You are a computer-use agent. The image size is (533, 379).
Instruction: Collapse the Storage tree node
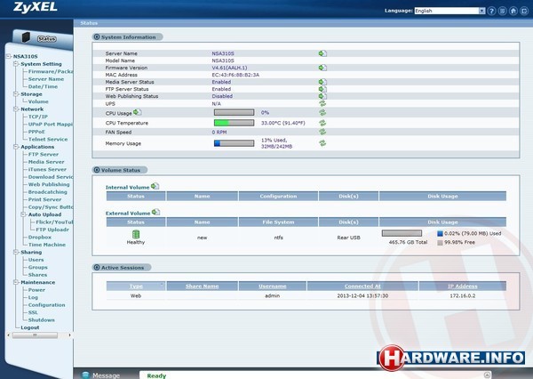(x=16, y=94)
